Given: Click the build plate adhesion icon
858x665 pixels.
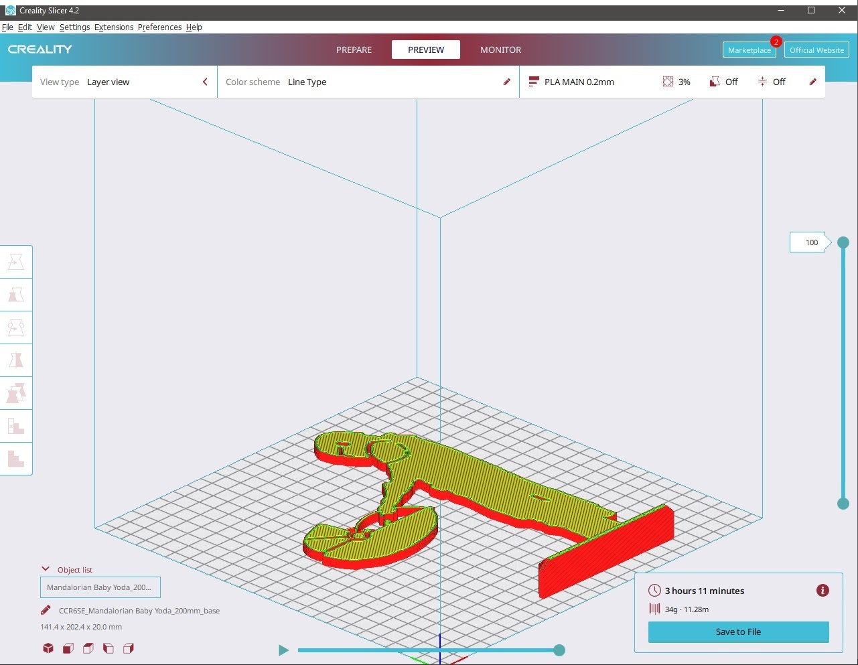Looking at the screenshot, I should (762, 82).
